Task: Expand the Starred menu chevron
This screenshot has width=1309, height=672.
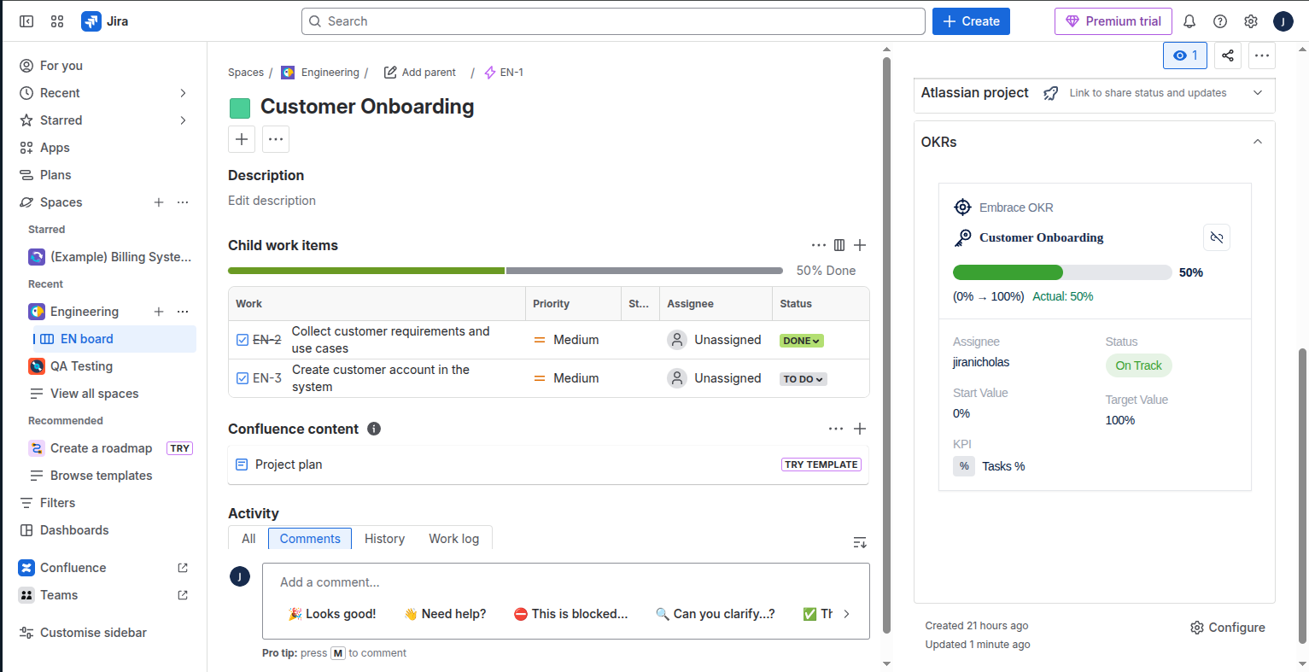Action: (x=183, y=120)
